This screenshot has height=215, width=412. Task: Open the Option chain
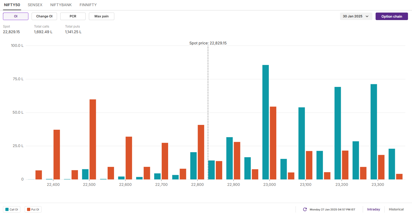392,16
